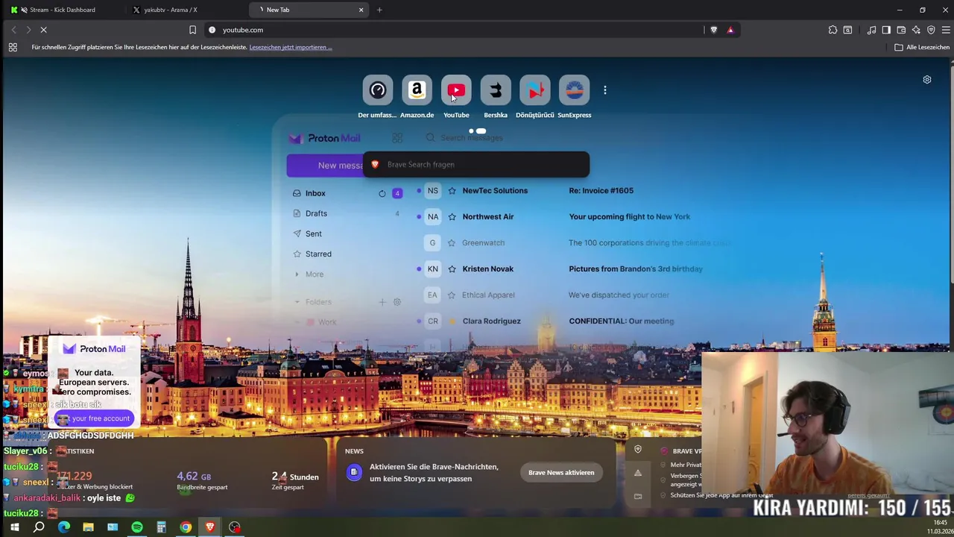Viewport: 954px width, 537px height.
Task: Open the SunExpress shortcut tile
Action: pos(574,90)
